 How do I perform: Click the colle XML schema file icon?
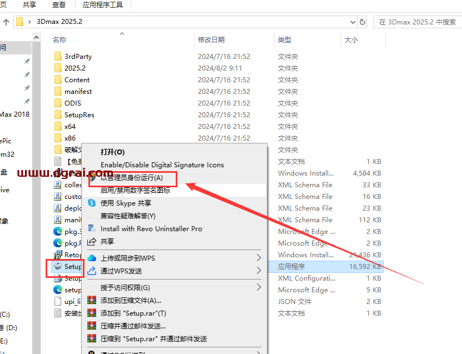pyautogui.click(x=57, y=185)
